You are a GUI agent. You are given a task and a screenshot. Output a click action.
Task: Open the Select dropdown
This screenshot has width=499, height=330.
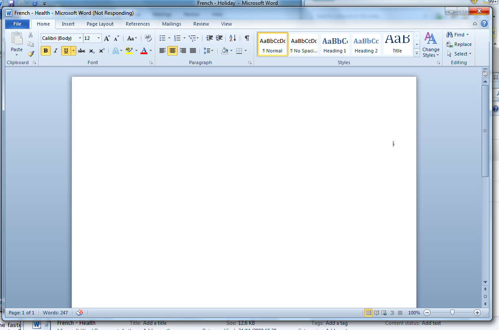pyautogui.click(x=459, y=54)
